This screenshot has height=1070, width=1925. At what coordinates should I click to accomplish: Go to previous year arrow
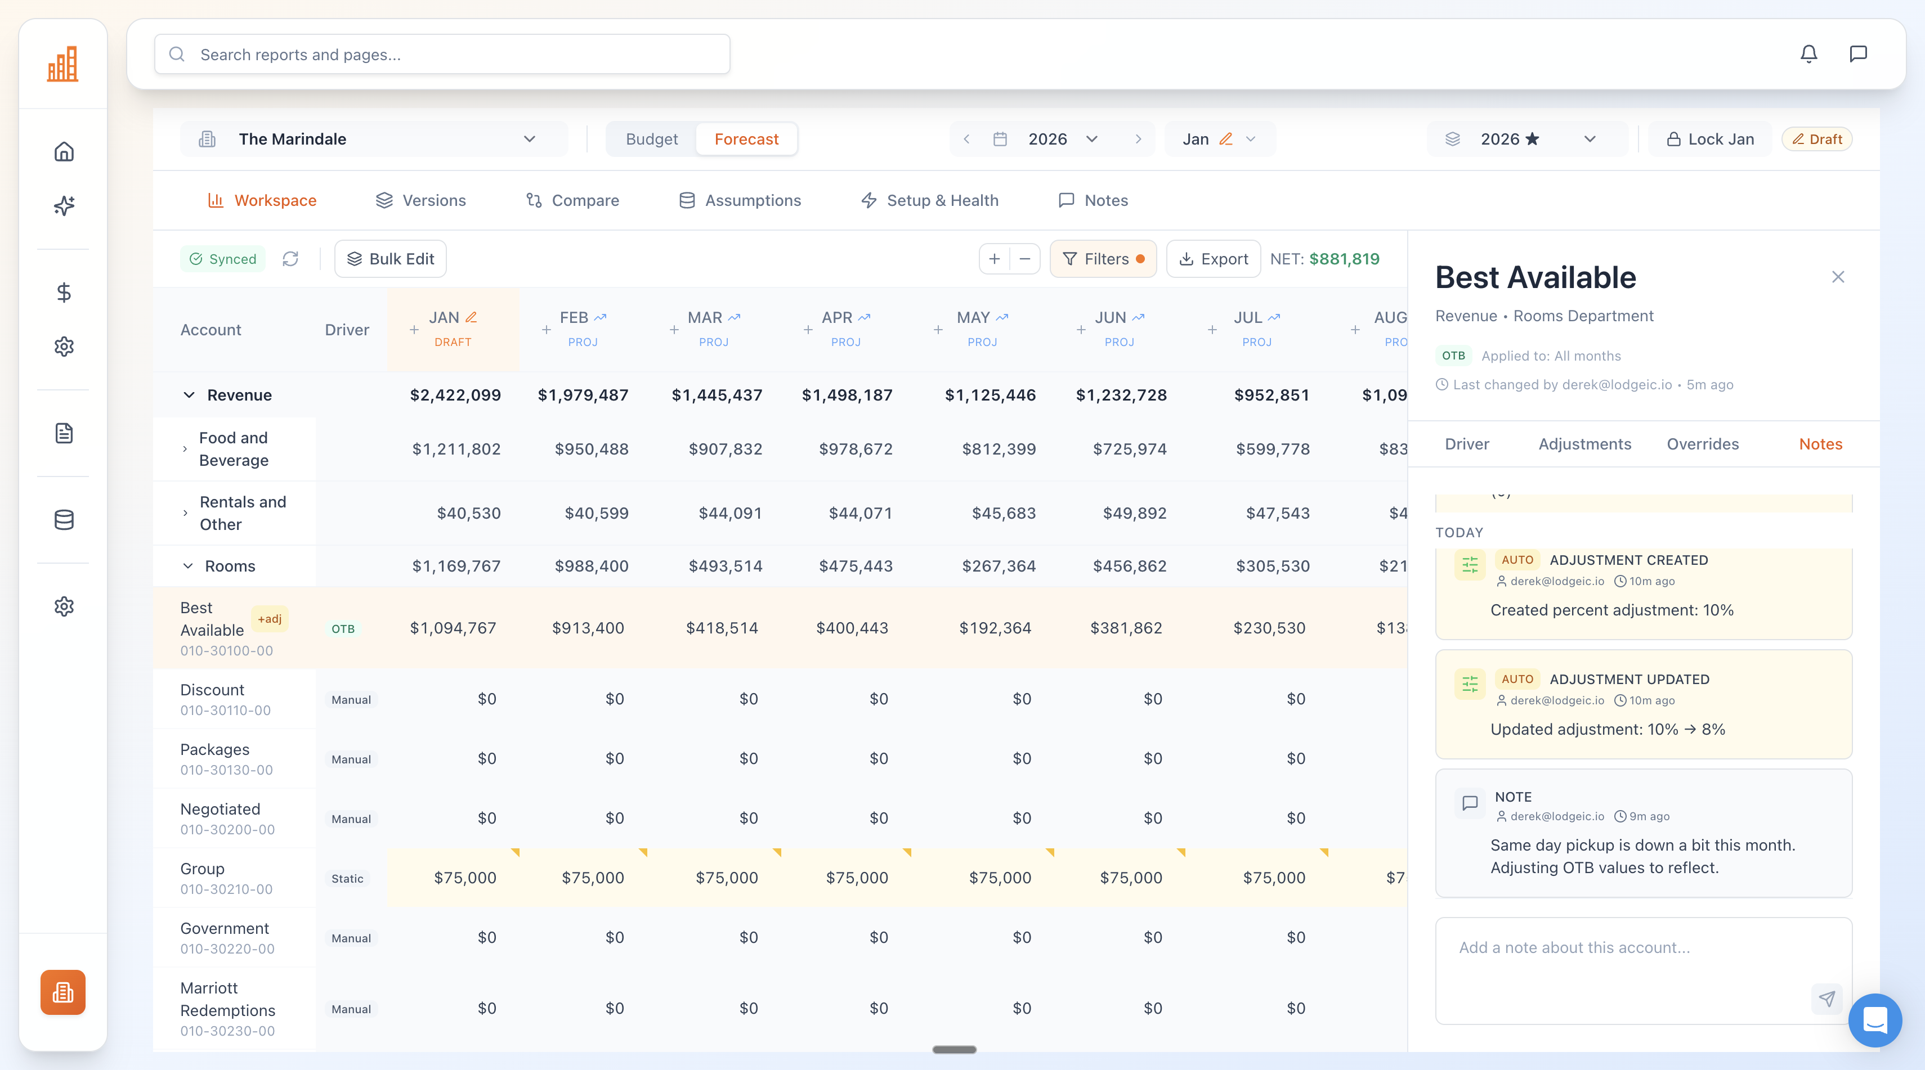point(967,139)
